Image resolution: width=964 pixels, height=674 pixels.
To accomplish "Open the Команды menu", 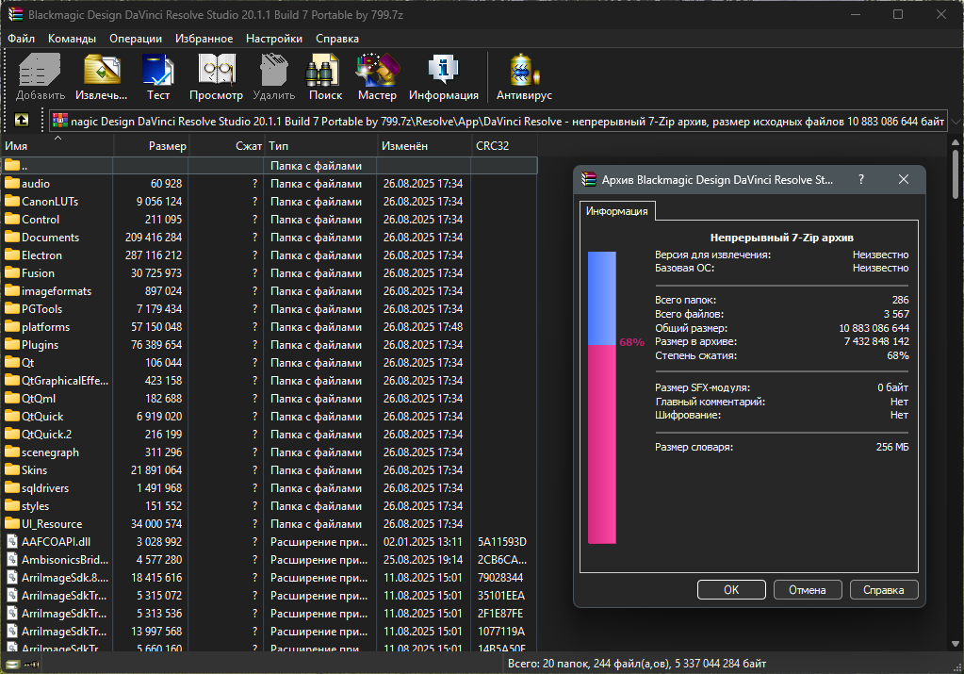I will 72,38.
